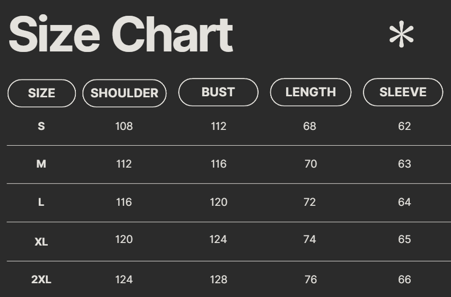The width and height of the screenshot is (451, 297).
Task: Click the SLEEVE column header pill
Action: click(403, 92)
